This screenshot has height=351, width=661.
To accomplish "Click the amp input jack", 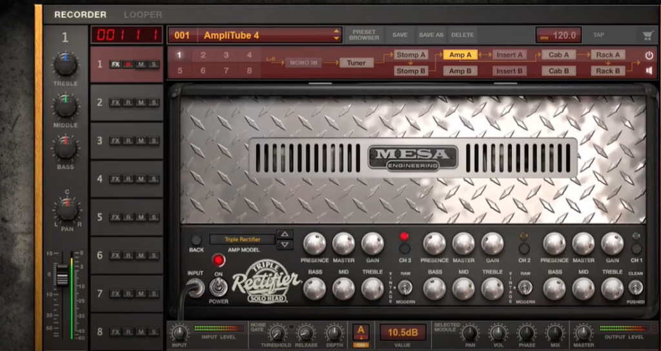I will tap(195, 288).
